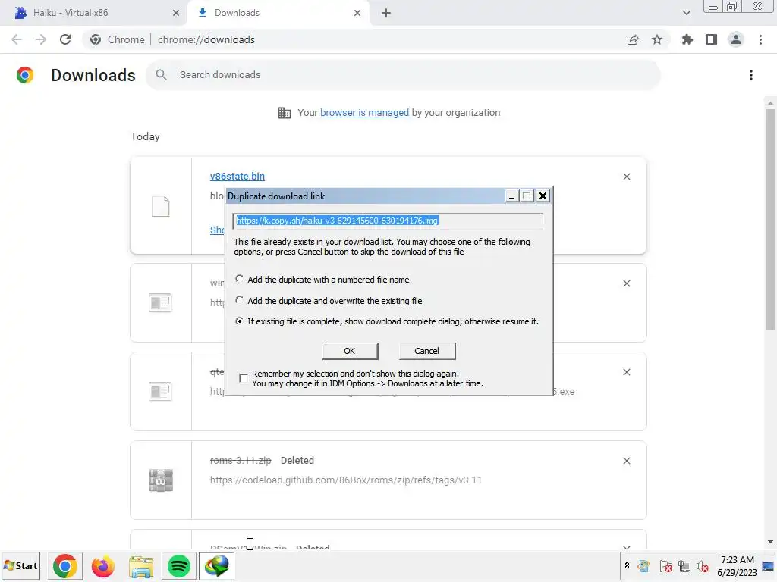Remove v86state.bin from the downloads list

point(626,177)
